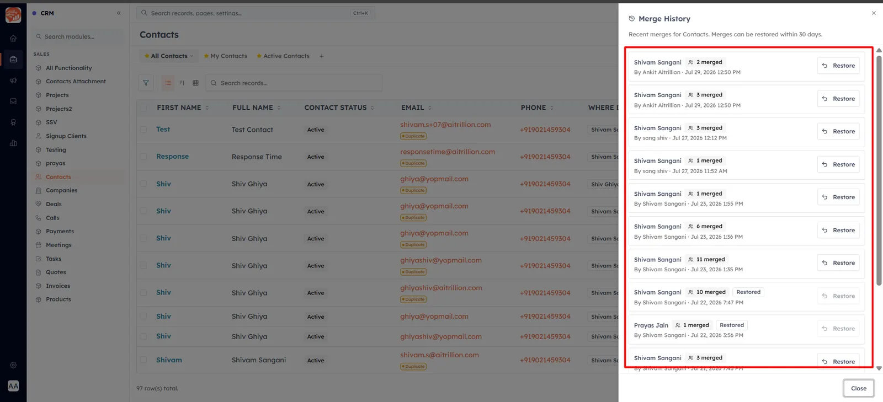This screenshot has width=883, height=402.
Task: Click the Merge History scrollbar up arrow
Action: coord(879,50)
